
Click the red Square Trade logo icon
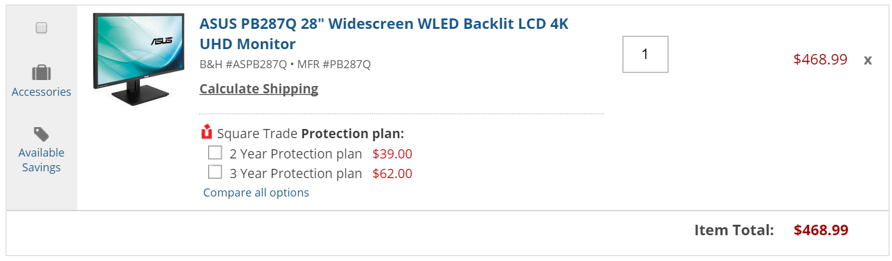[207, 133]
